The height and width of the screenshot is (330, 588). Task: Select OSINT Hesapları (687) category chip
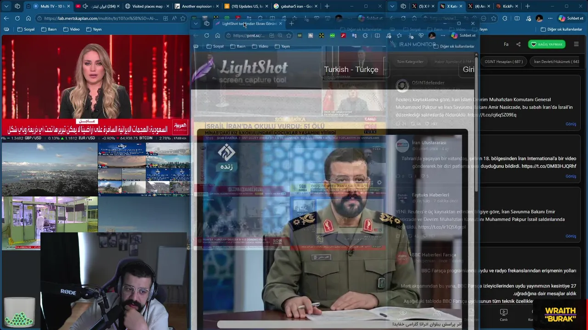tap(503, 61)
